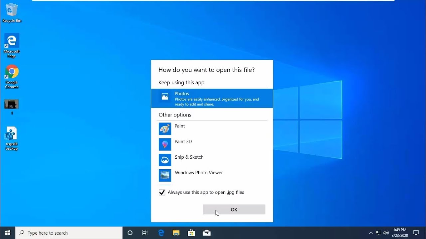Screen dimensions: 426x239
Task: Pick the Snip & Sketch icon
Action: point(165,160)
